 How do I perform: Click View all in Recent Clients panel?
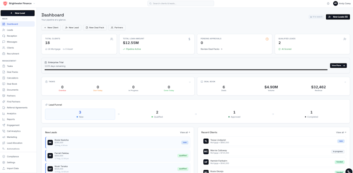pyautogui.click(x=341, y=133)
